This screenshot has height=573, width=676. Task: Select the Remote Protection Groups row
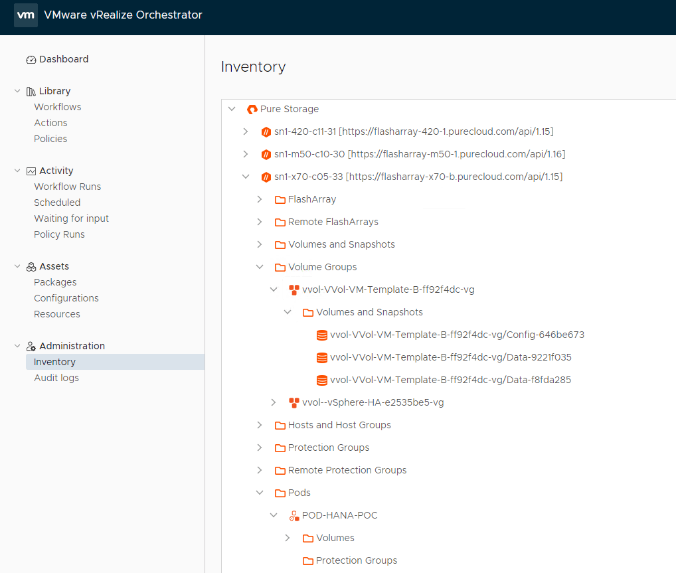tap(347, 470)
